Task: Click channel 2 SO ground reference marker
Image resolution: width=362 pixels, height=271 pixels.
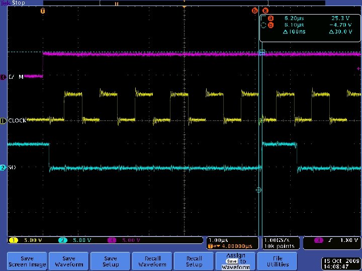Action: click(3, 167)
